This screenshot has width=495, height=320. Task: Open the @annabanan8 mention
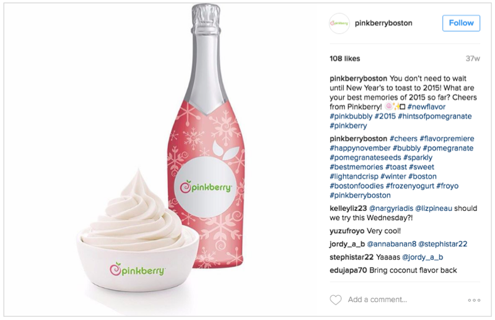[392, 244]
